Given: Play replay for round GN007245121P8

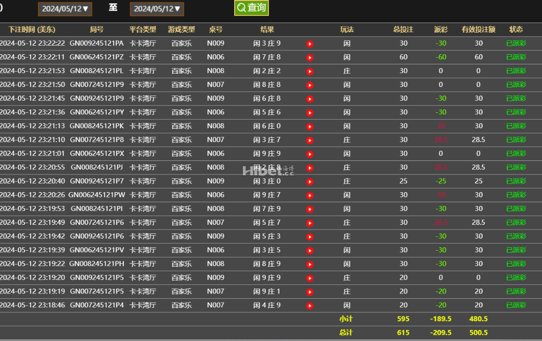Looking at the screenshot, I should 310,140.
